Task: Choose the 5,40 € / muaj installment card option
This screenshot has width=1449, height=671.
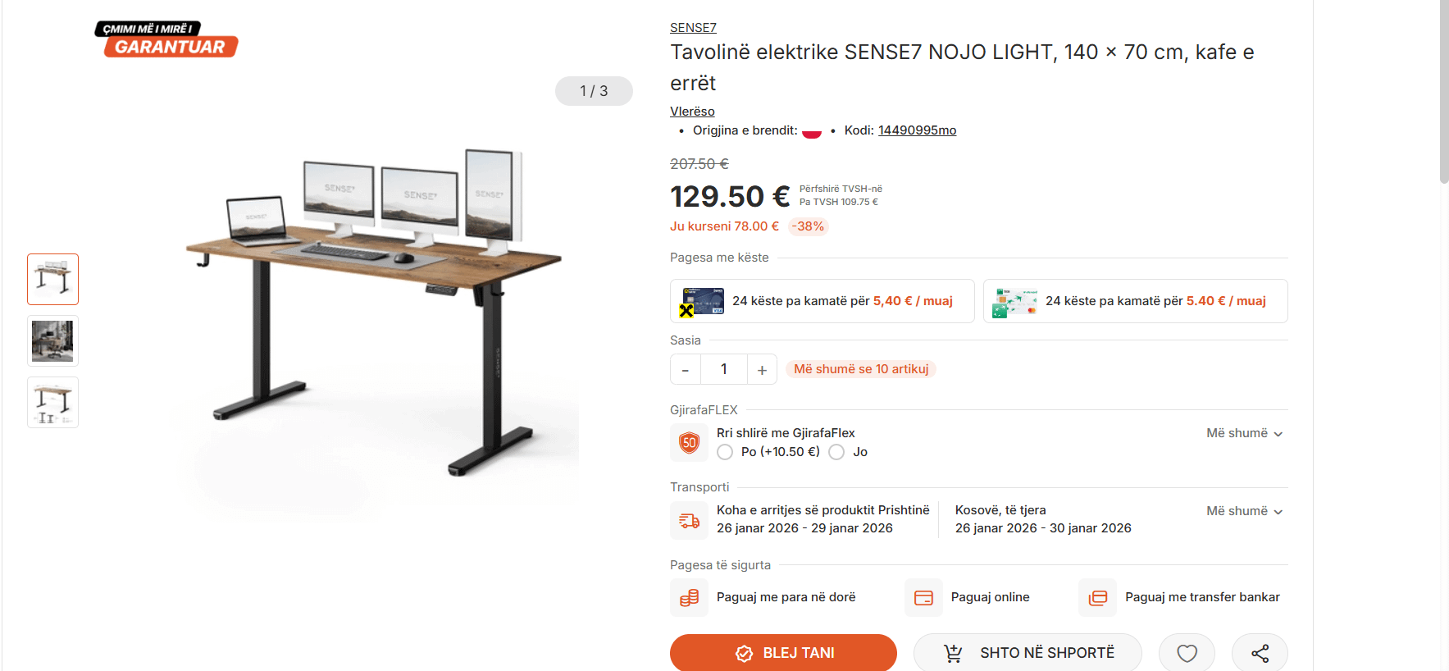Action: (x=822, y=301)
